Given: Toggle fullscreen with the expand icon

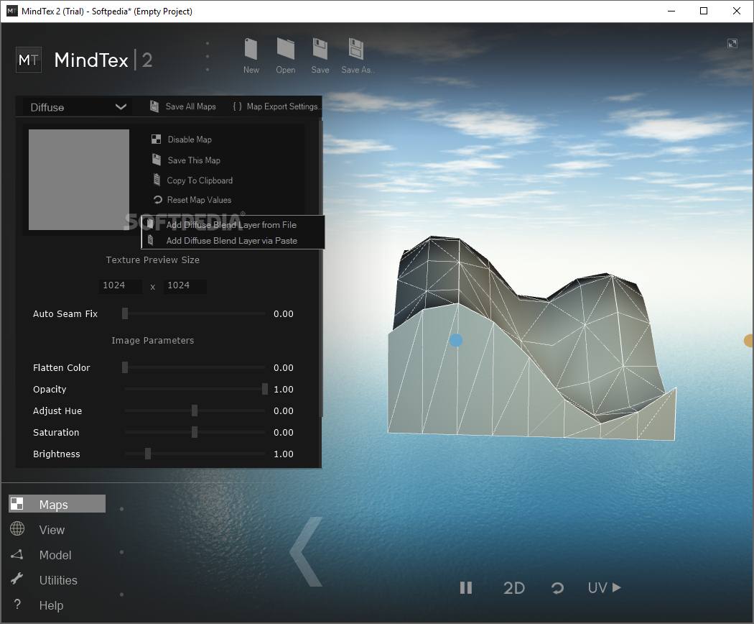Looking at the screenshot, I should click(732, 43).
